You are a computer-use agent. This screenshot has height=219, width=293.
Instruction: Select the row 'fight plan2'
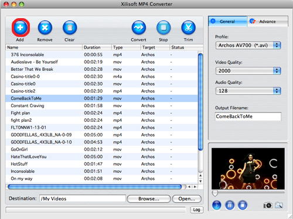pos(101,120)
